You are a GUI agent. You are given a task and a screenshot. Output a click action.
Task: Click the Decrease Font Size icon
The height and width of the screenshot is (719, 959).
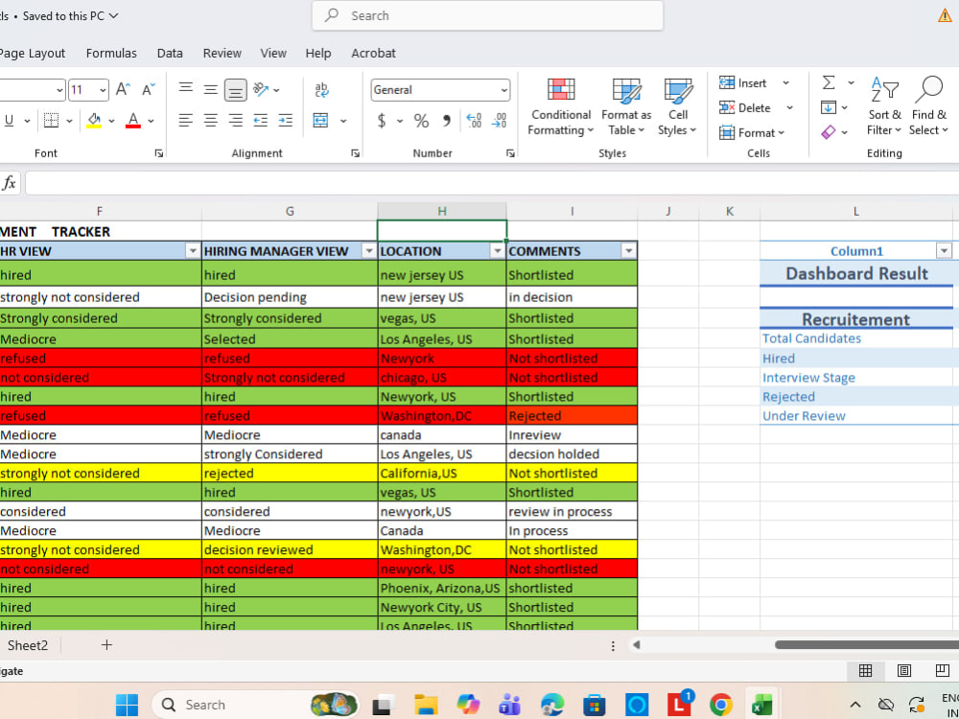pyautogui.click(x=149, y=90)
